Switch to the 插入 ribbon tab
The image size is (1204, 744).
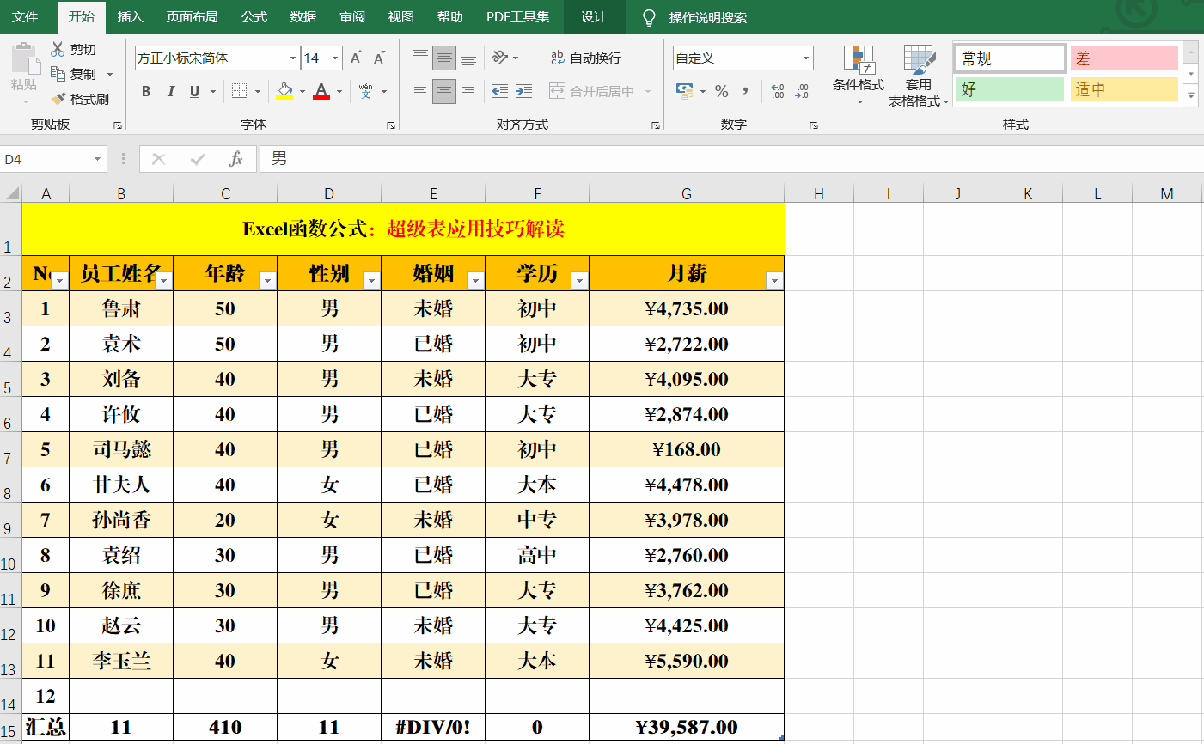coord(130,17)
